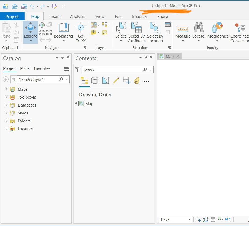
Task: Click the Coordinate Conversion tool
Action: [240, 33]
